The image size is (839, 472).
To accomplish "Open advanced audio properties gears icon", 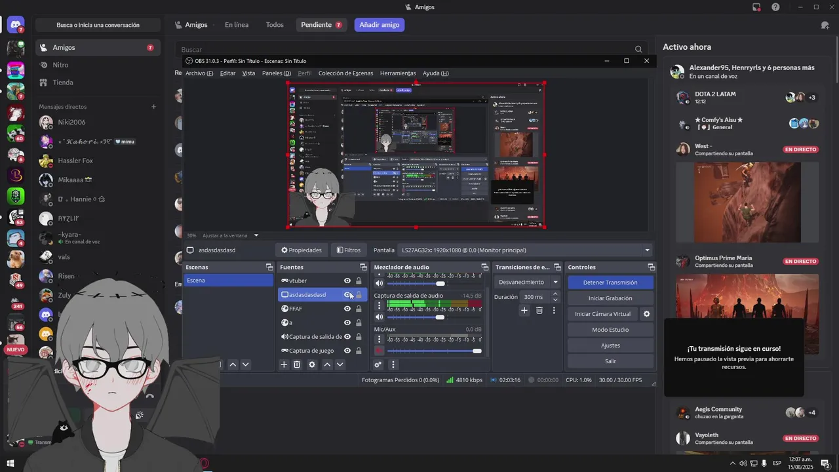I will click(378, 364).
